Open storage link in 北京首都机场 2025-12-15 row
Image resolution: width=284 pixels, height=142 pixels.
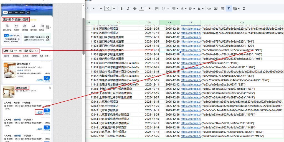[x=191, y=119]
